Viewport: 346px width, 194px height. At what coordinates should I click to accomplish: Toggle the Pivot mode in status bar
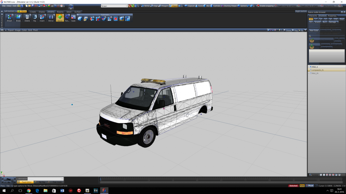[x=310, y=186]
